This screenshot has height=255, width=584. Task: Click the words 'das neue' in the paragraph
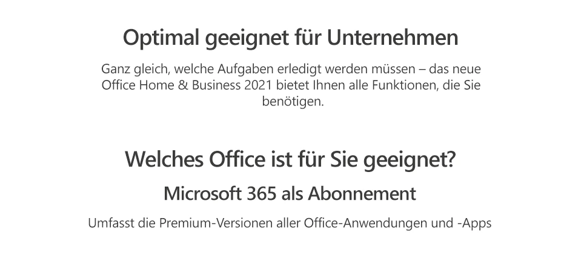tap(455, 69)
